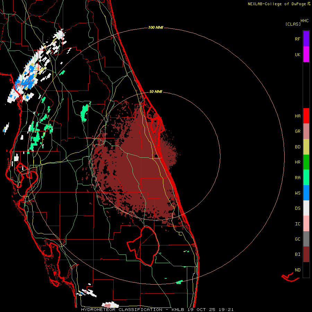The width and height of the screenshot is (312, 312).
Task: Click the 100 NMI range ring label
Action: coord(156,27)
